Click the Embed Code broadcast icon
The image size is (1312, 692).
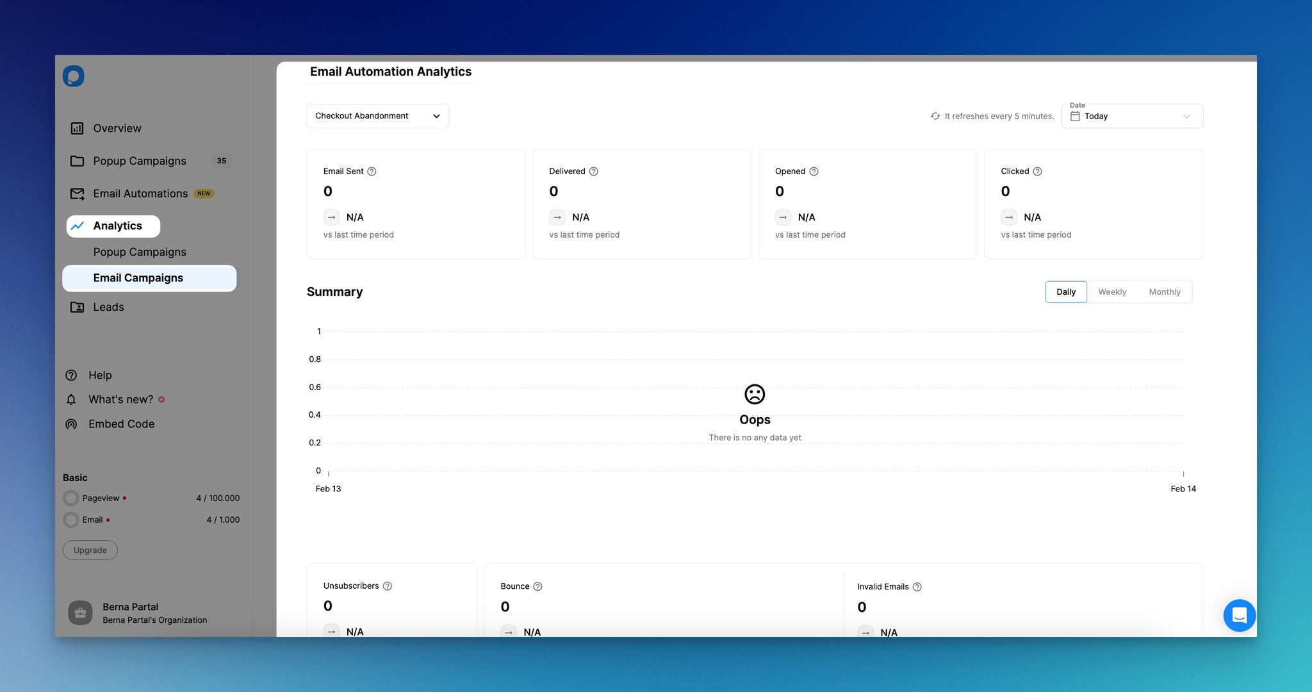click(71, 424)
